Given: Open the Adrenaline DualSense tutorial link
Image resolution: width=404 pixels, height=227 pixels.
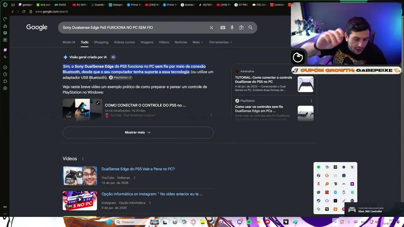Looking at the screenshot, I should 264,79.
